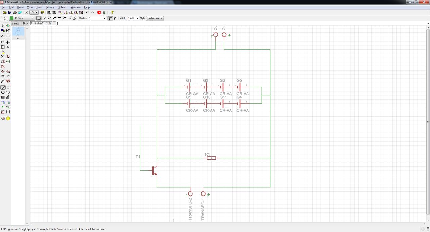
Task: Choose the freehand S-curve bend style
Action: pyautogui.click(x=75, y=18)
